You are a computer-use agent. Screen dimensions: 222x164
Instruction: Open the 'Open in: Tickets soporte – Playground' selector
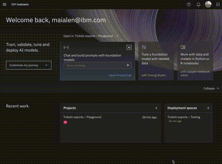[x=91, y=36]
